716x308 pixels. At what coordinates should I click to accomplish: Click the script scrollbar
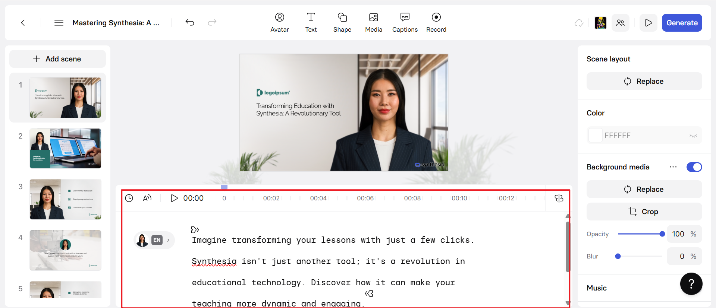tap(568, 247)
